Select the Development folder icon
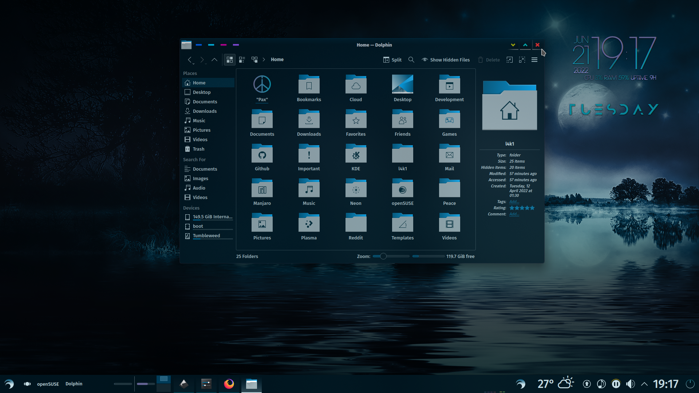The height and width of the screenshot is (393, 699). [x=449, y=84]
